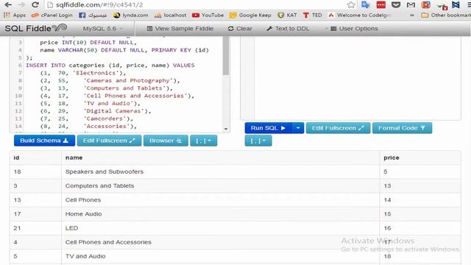This screenshot has height=265, width=471.
Task: Open the Run SQL options dropdown arrow
Action: click(298, 128)
